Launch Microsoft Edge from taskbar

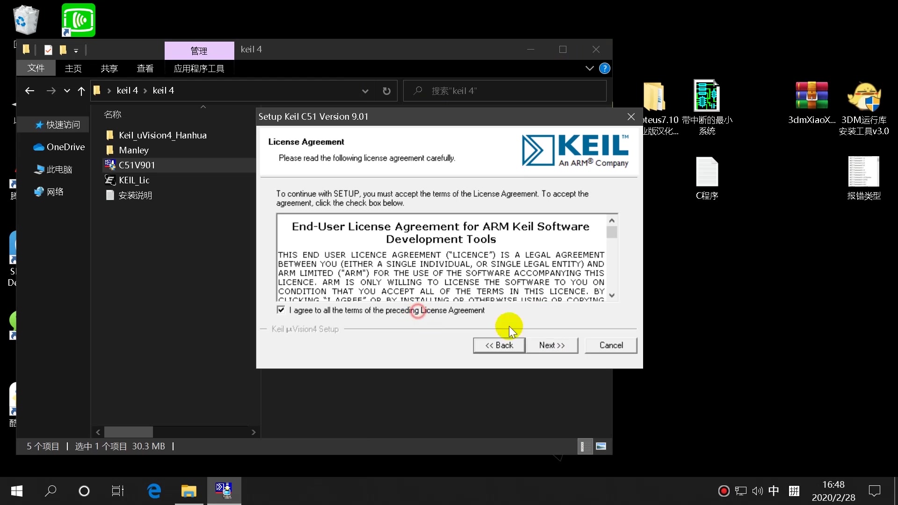(154, 491)
